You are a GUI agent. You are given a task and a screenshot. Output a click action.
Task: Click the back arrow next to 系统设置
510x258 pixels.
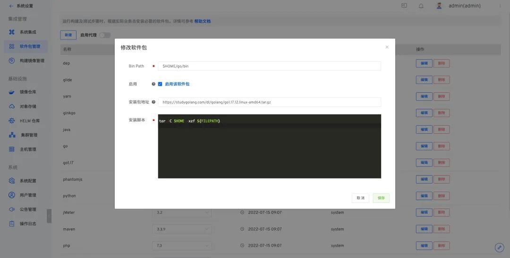pos(11,6)
